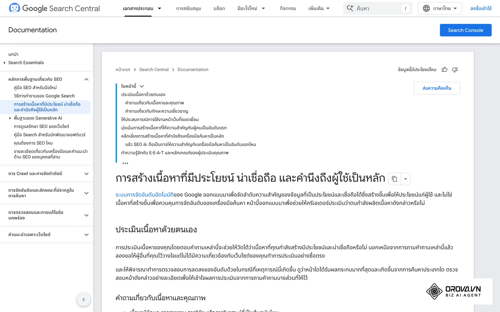Click the Documentation breadcrumb
Image resolution: width=500 pixels, height=312 pixels.
[193, 70]
